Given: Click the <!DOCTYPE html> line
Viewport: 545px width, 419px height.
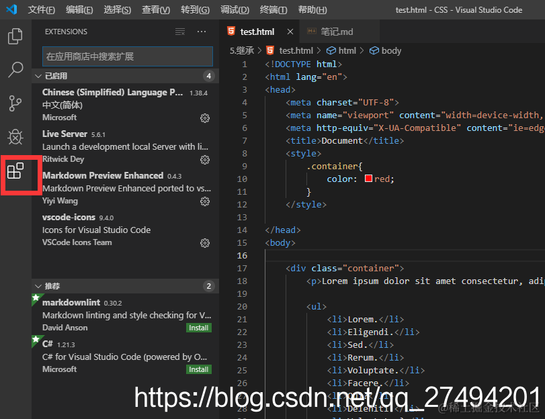Looking at the screenshot, I should pos(304,64).
